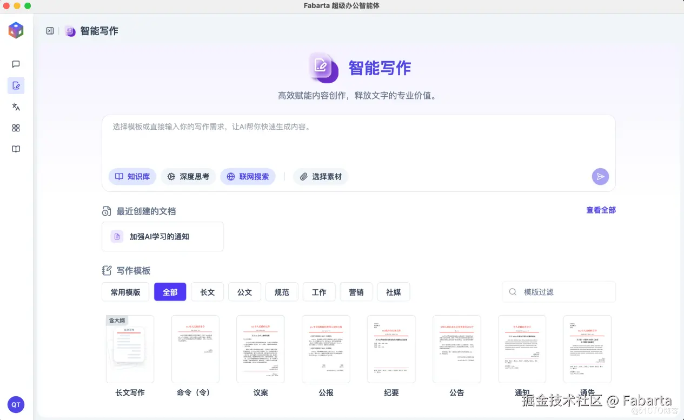The image size is (684, 420).
Task: Collapse the left sidebar panel
Action: pos(49,31)
